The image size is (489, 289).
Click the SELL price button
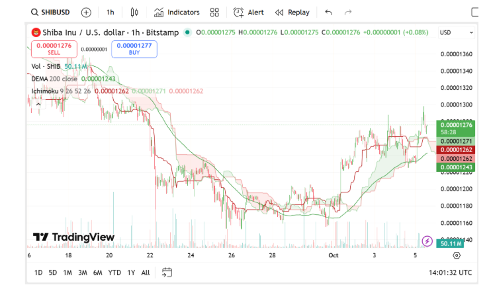(54, 48)
